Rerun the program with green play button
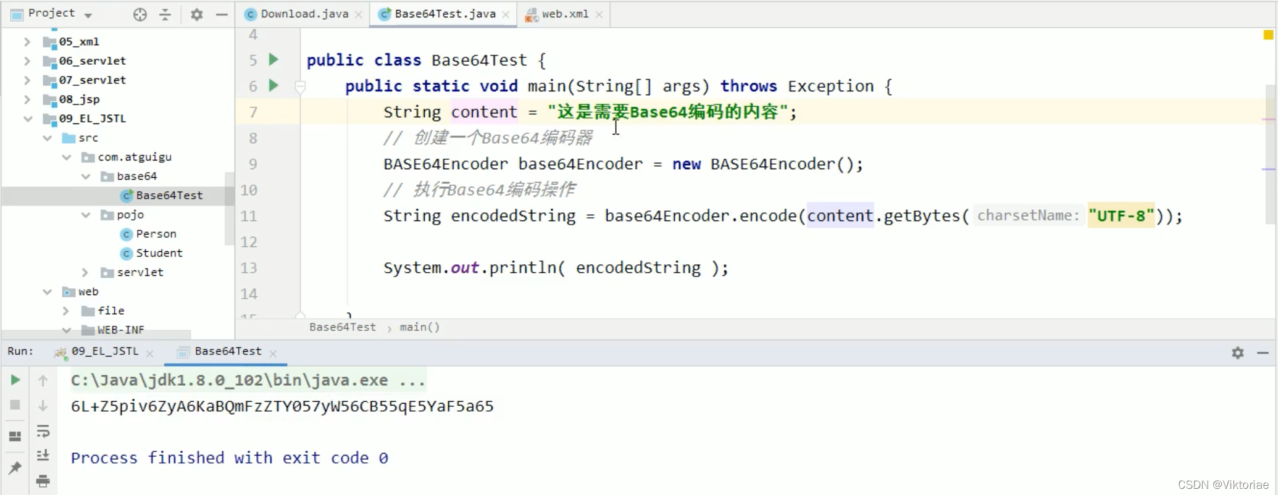Screen dimensions: 1278x495 15,380
